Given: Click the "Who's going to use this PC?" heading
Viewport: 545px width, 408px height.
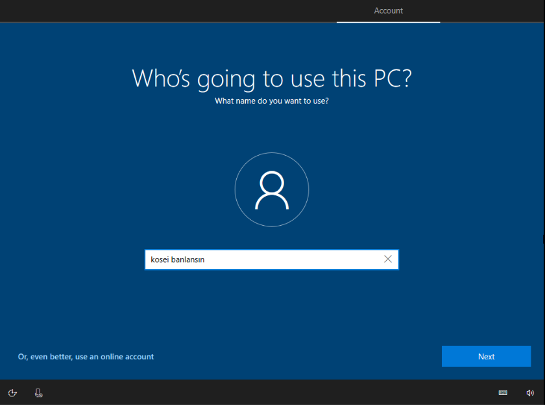Looking at the screenshot, I should (272, 78).
